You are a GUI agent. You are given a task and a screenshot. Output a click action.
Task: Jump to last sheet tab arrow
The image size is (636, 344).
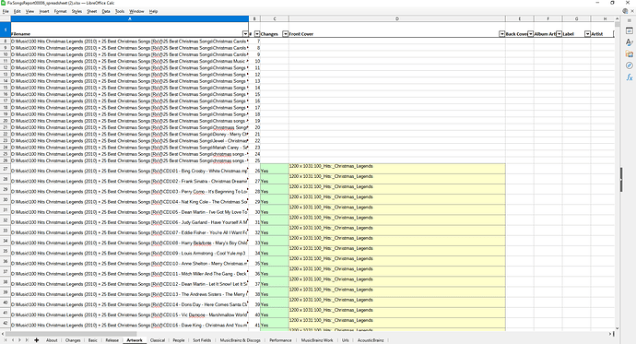click(27, 340)
